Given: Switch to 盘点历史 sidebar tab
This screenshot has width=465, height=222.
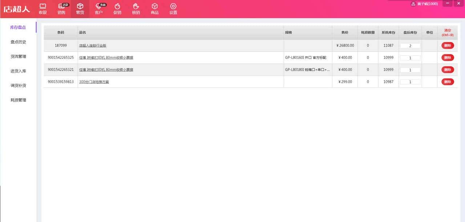Looking at the screenshot, I should click(x=18, y=42).
